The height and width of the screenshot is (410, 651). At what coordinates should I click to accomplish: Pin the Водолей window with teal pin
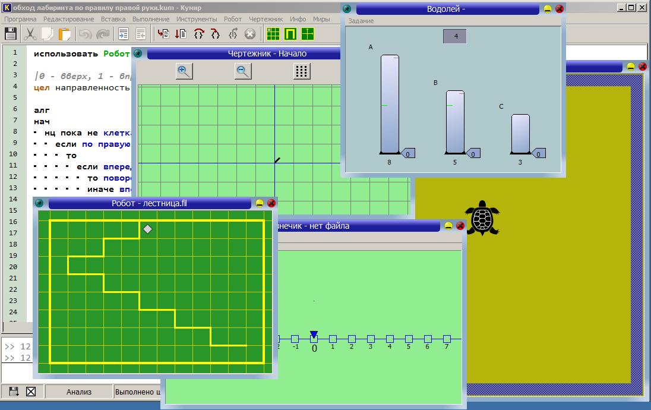[x=347, y=9]
